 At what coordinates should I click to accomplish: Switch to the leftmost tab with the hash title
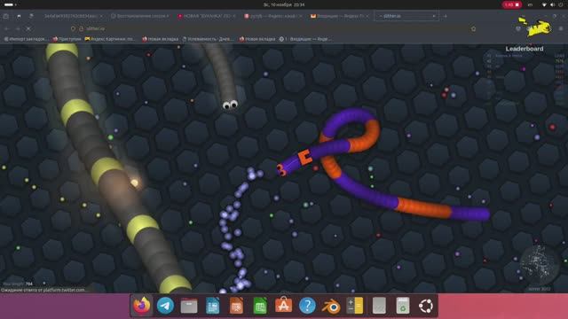click(x=73, y=16)
